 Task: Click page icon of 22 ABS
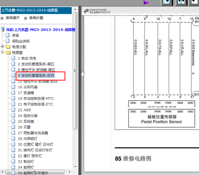(13, 110)
